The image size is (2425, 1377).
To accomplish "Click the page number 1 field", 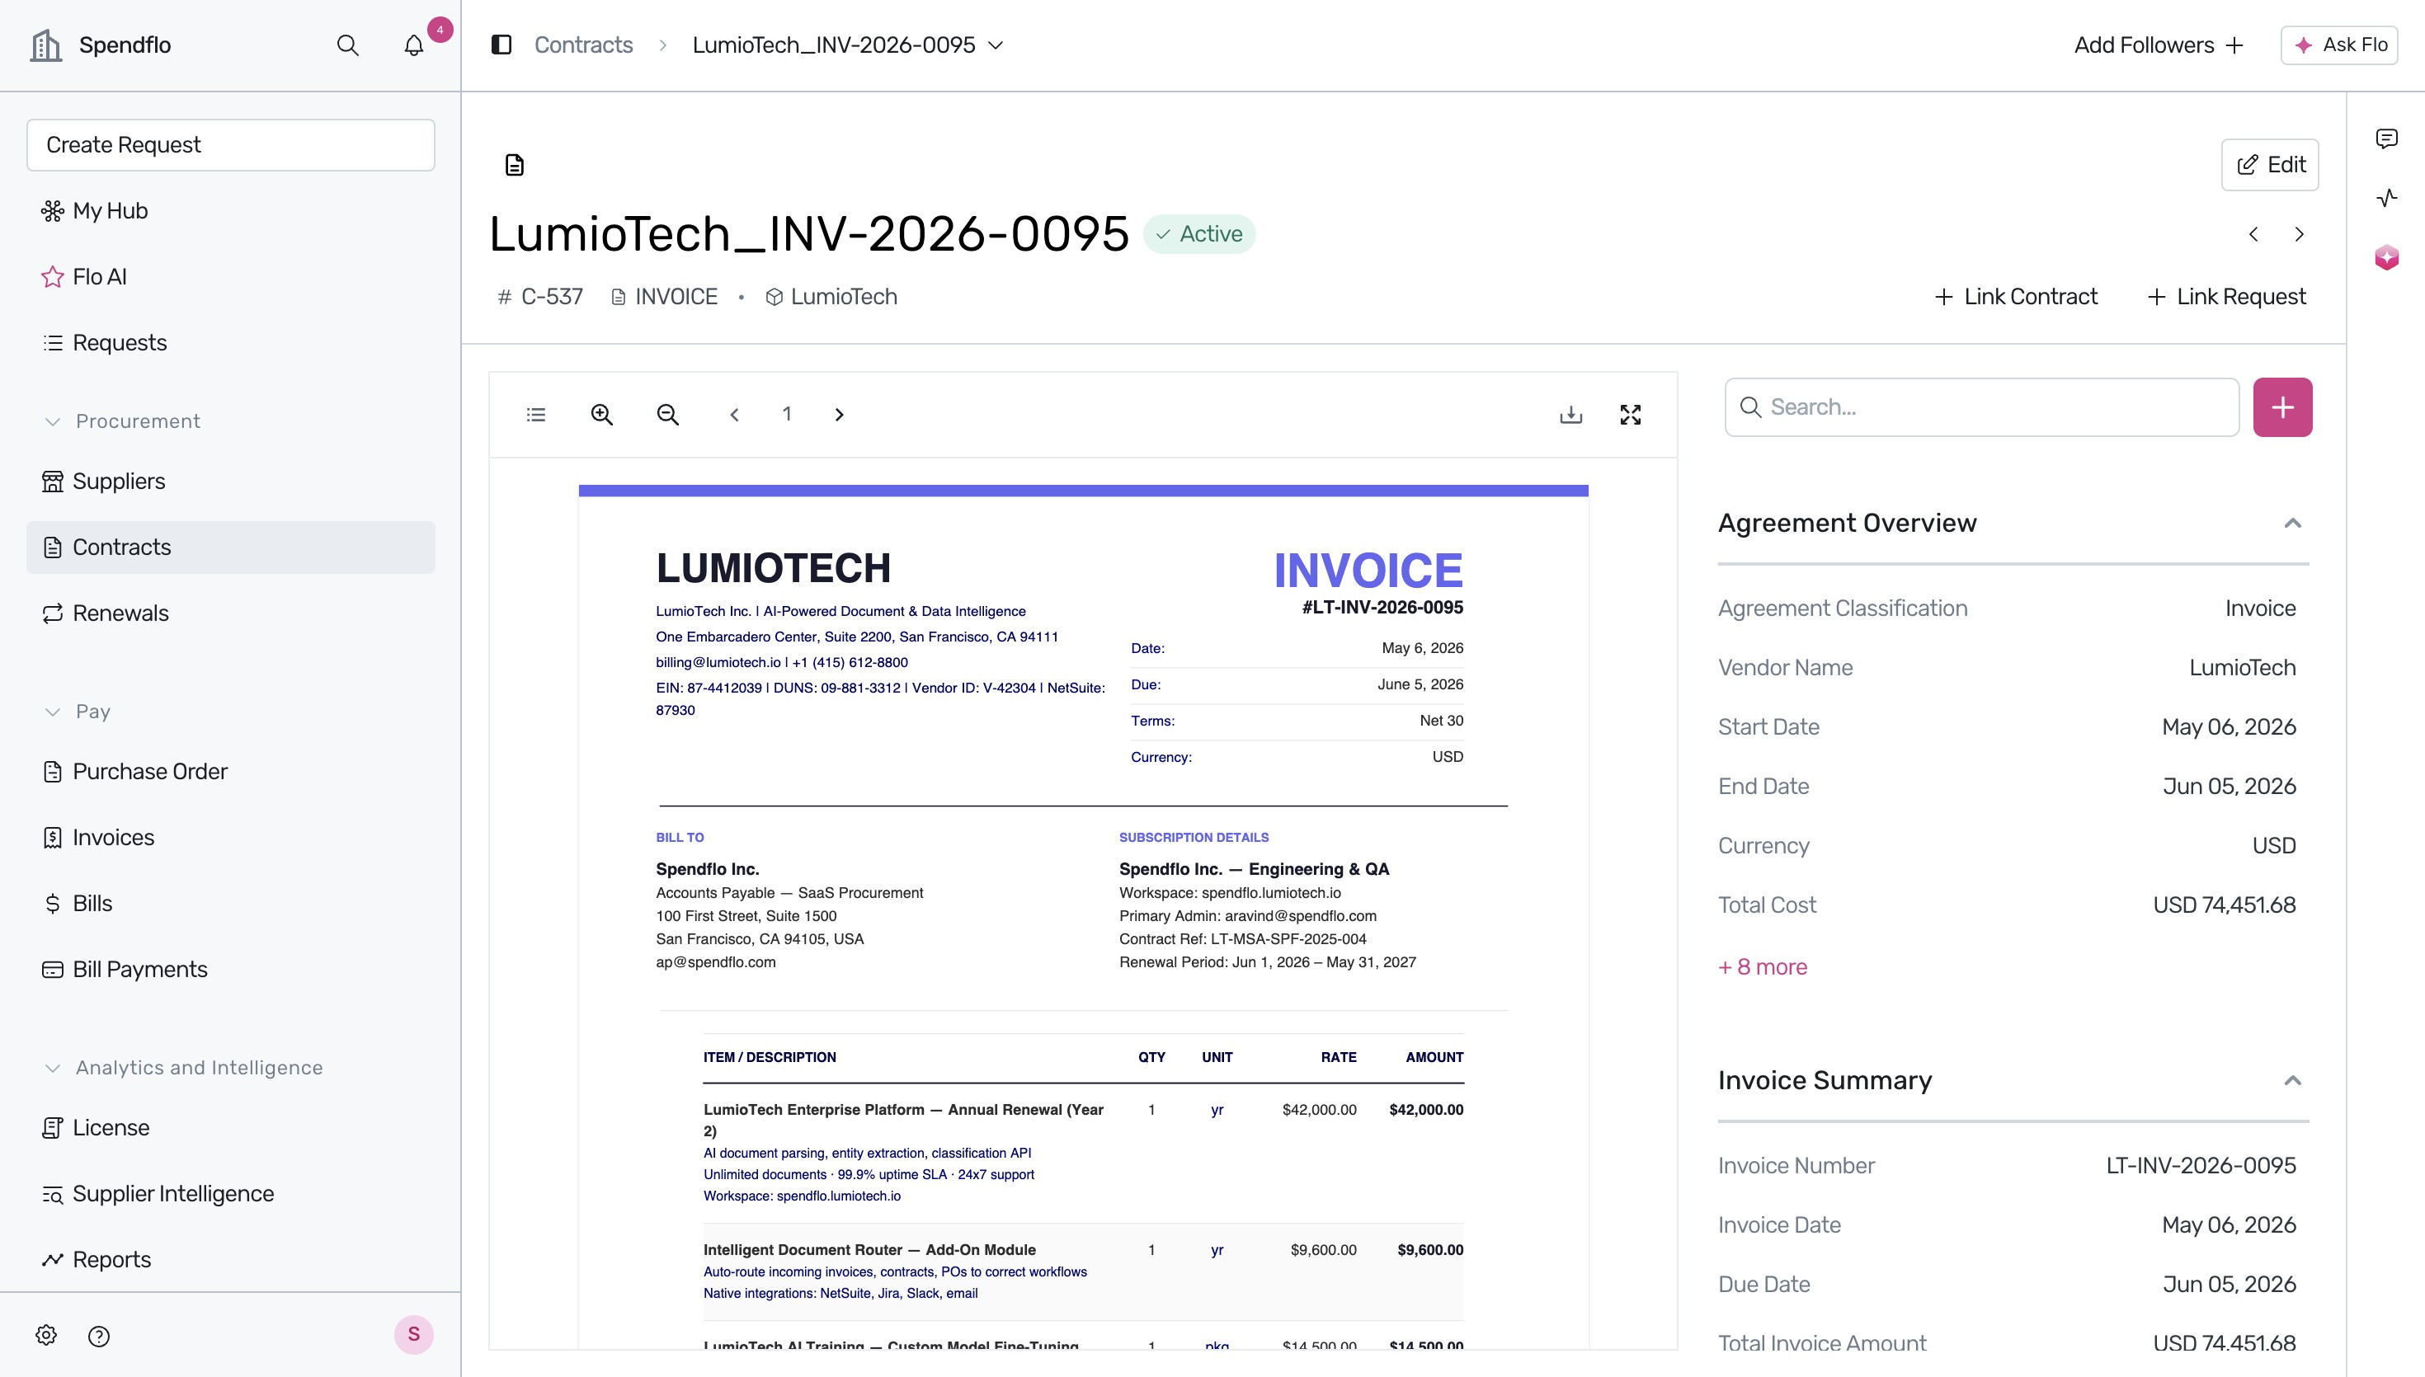I will [x=786, y=414].
